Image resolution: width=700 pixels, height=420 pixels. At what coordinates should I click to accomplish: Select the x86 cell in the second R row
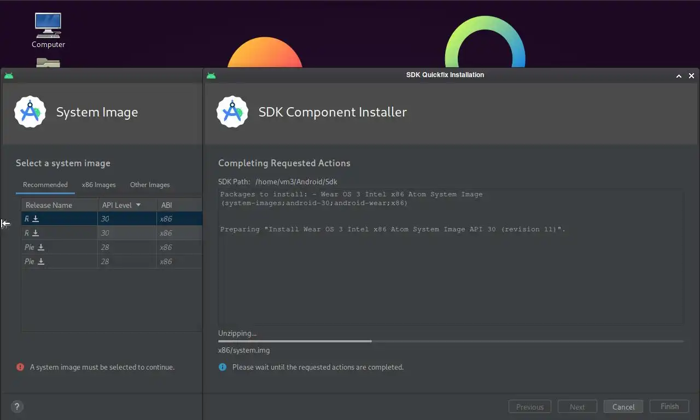coord(179,233)
